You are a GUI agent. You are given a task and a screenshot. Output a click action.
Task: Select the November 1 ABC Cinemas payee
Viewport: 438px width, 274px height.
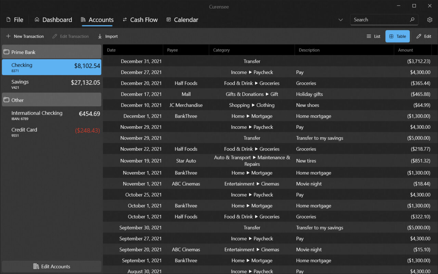tap(186, 184)
